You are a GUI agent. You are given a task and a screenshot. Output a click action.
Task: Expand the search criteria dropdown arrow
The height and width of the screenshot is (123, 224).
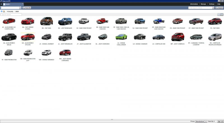213,8
